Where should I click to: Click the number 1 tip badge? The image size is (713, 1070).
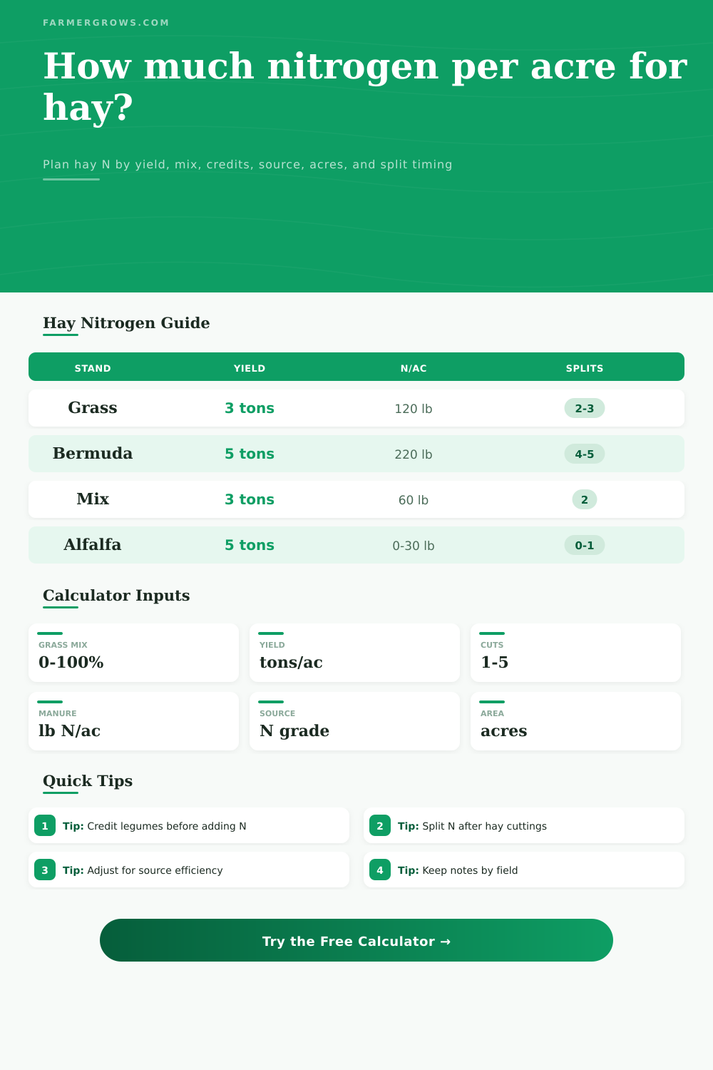[45, 825]
